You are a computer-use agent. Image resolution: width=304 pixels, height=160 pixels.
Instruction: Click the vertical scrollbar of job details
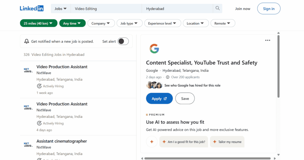tap(278, 66)
